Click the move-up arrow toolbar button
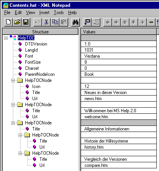The width and height of the screenshot is (159, 171). pyautogui.click(x=125, y=22)
